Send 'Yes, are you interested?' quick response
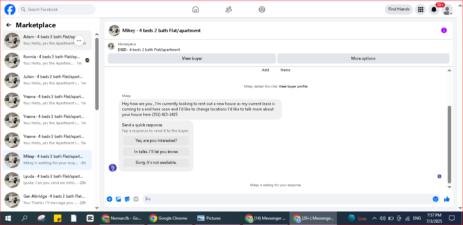 click(x=156, y=141)
